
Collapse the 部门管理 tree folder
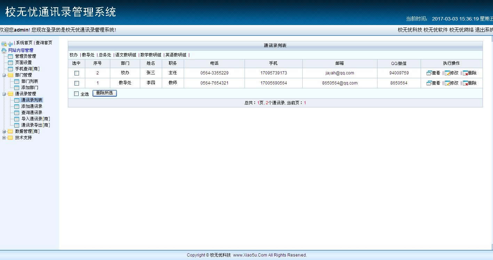(4, 75)
